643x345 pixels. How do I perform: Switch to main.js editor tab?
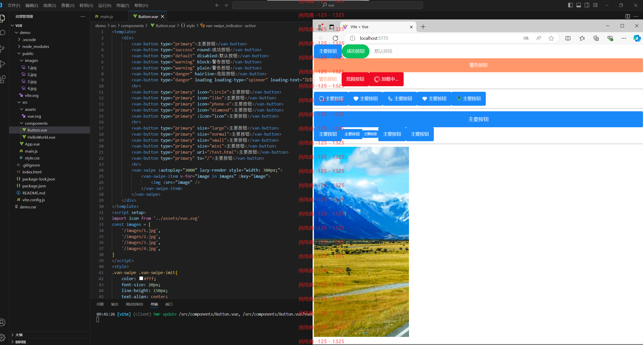click(x=106, y=16)
